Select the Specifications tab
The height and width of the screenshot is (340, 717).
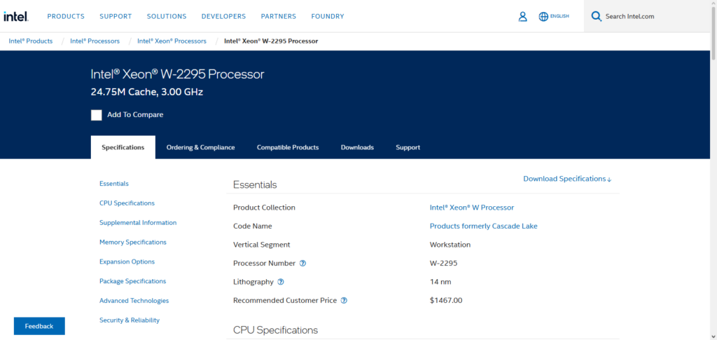click(123, 147)
